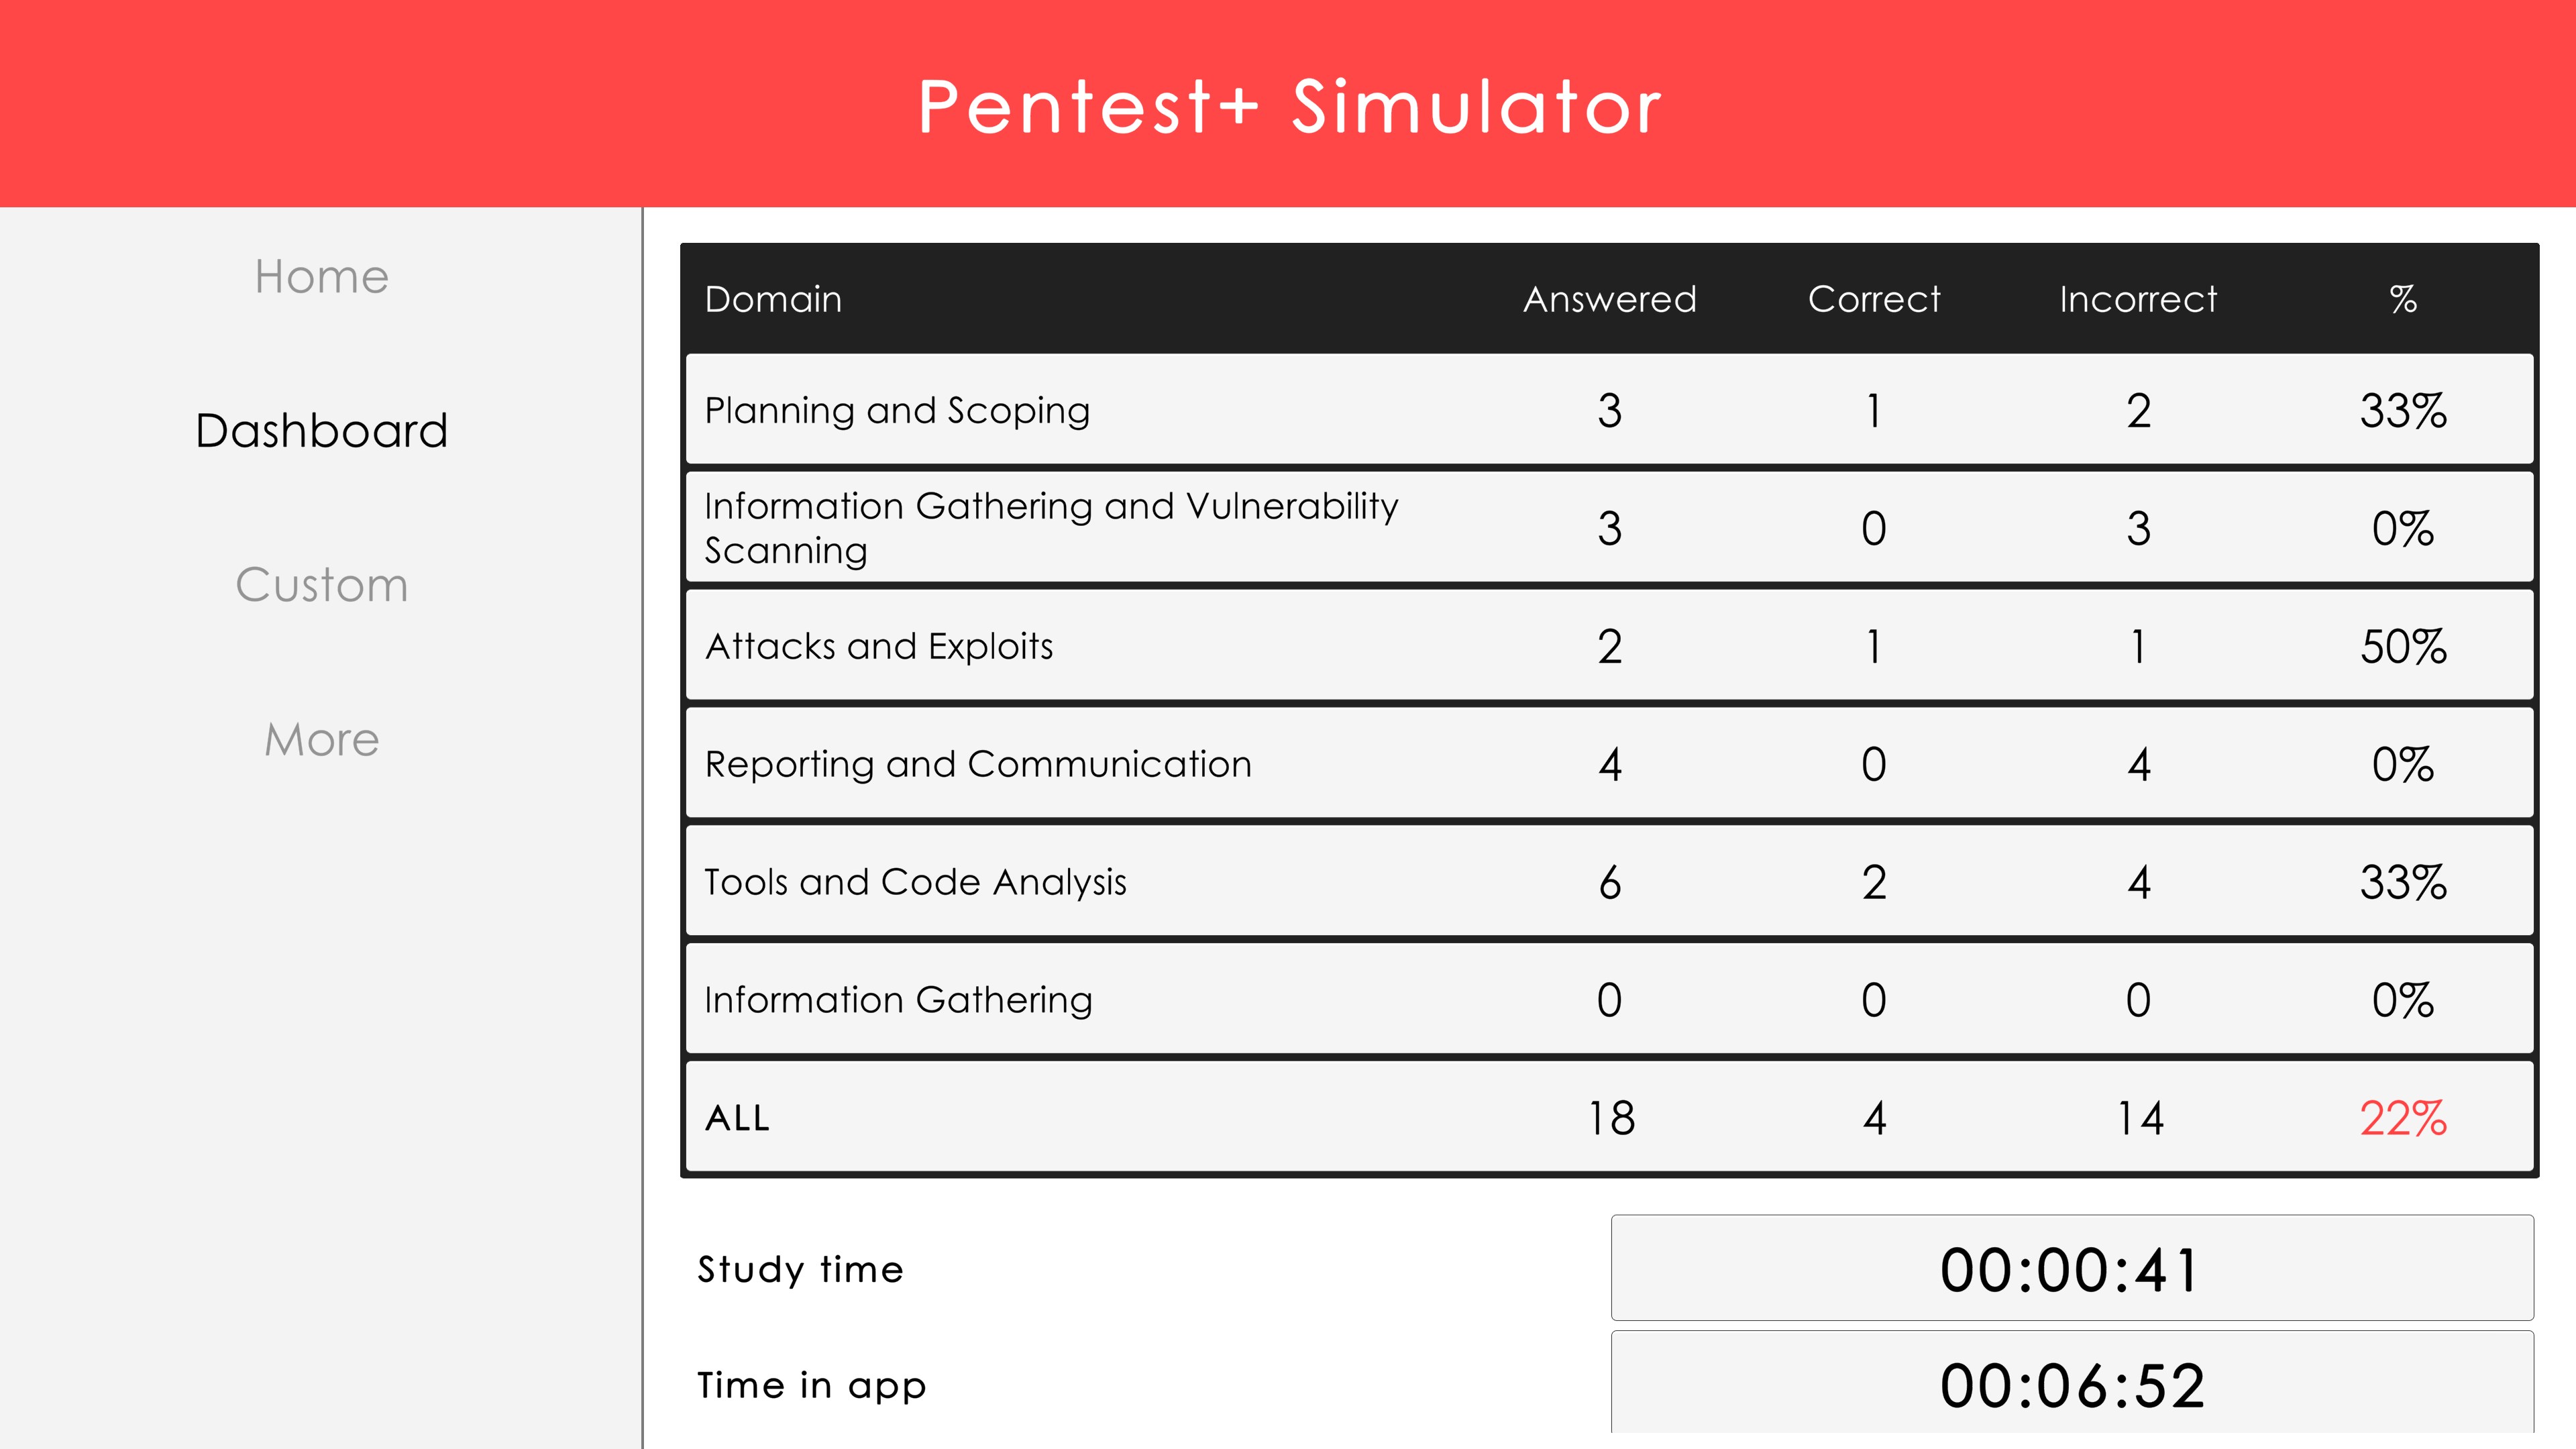Click the percent column header

(2403, 299)
